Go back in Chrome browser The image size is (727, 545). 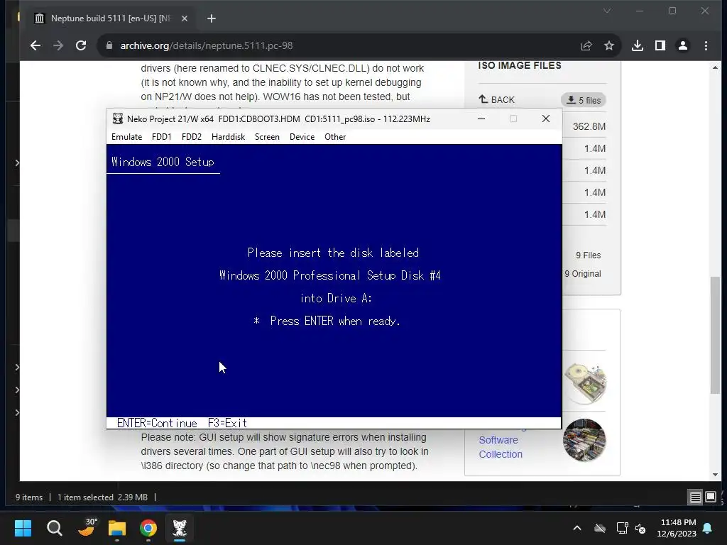(x=35, y=45)
